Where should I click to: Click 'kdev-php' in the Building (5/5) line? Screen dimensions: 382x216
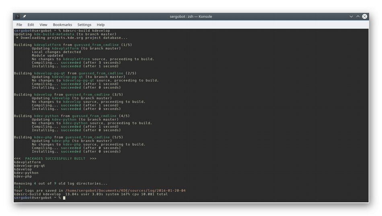tap(43, 137)
